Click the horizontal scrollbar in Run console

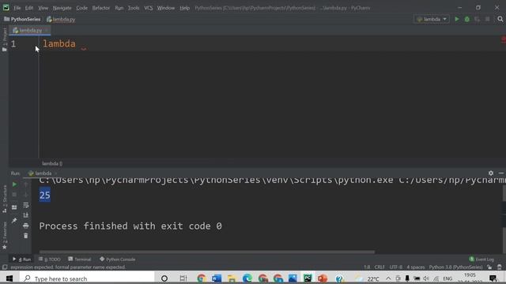(x=207, y=252)
